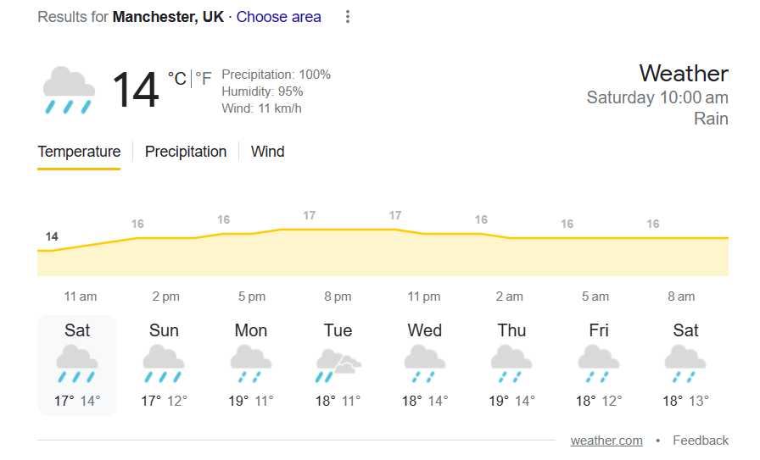
Task: Click Thursday's rain cloud icon
Action: click(511, 365)
